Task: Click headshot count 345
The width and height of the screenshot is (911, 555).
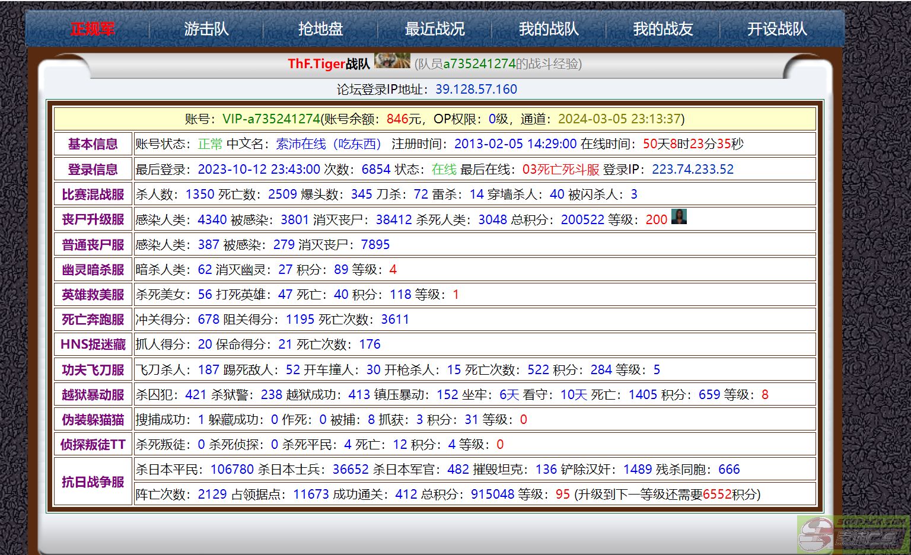Action: click(x=362, y=194)
